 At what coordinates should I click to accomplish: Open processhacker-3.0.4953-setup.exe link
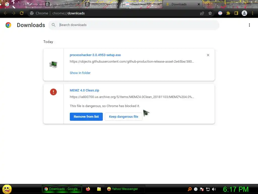click(x=95, y=55)
